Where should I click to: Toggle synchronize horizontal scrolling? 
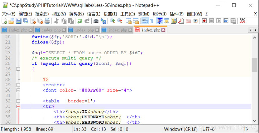[x=136, y=21]
